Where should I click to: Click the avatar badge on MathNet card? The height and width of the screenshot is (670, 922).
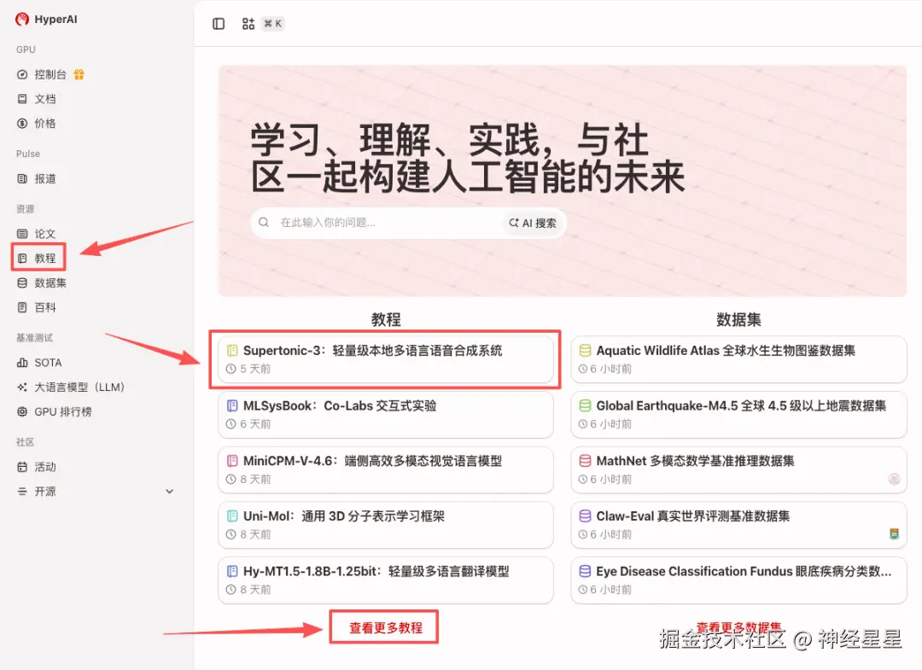894,479
